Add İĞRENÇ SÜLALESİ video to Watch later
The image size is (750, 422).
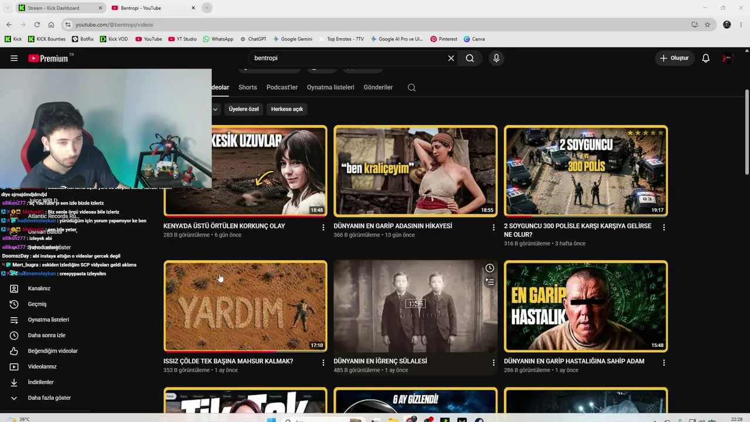tap(489, 268)
